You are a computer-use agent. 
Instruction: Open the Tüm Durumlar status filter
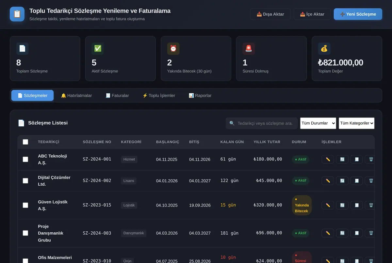click(x=318, y=123)
